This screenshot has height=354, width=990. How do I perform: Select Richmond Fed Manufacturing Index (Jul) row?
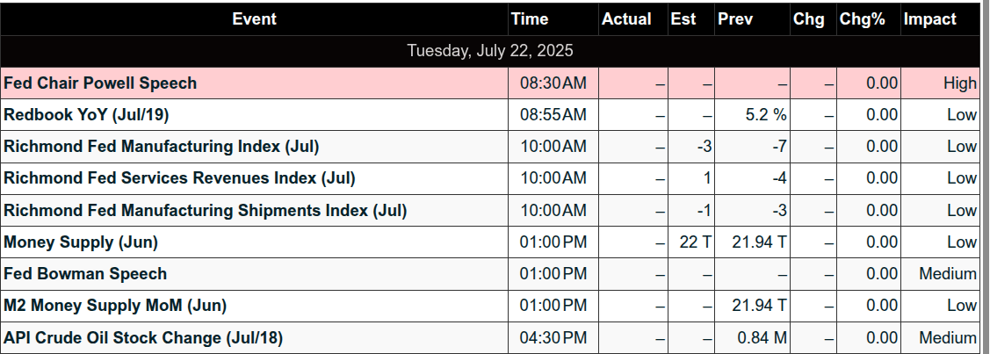162,147
